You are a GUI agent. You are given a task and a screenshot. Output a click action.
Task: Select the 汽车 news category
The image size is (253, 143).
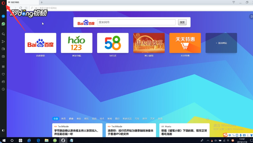[x=137, y=119]
